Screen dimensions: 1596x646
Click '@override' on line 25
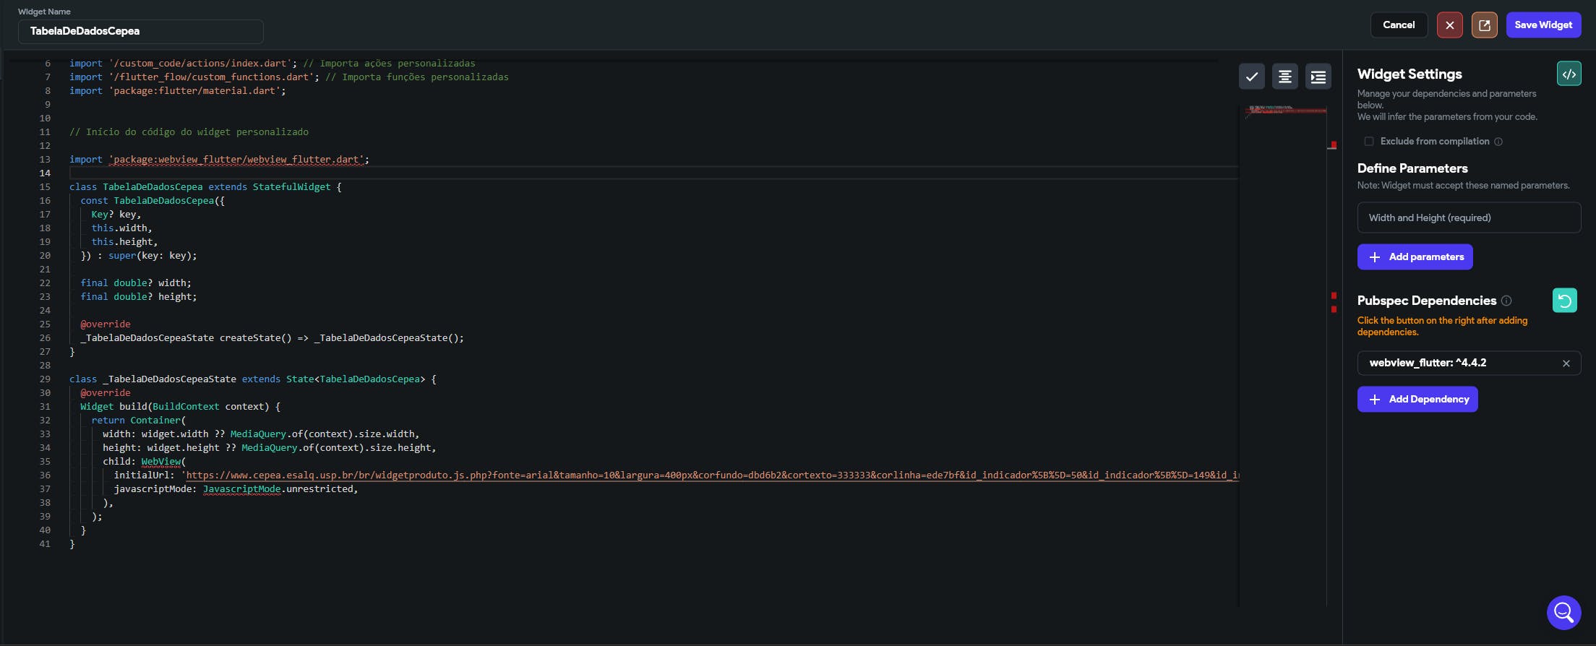coord(106,324)
